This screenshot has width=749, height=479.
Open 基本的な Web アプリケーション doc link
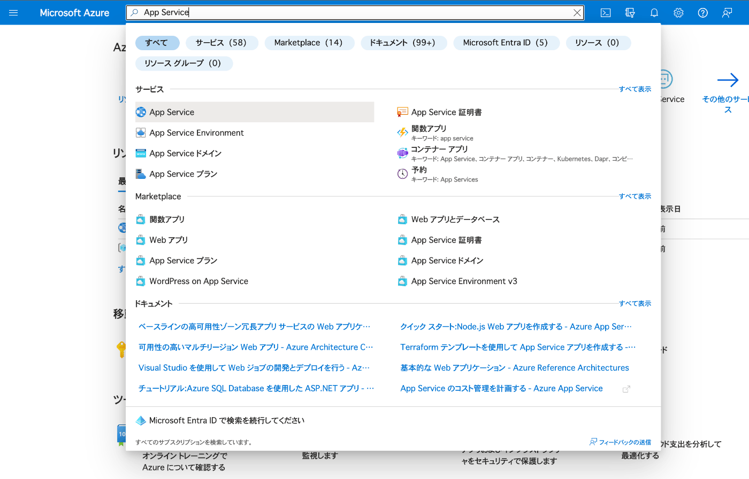pos(515,368)
